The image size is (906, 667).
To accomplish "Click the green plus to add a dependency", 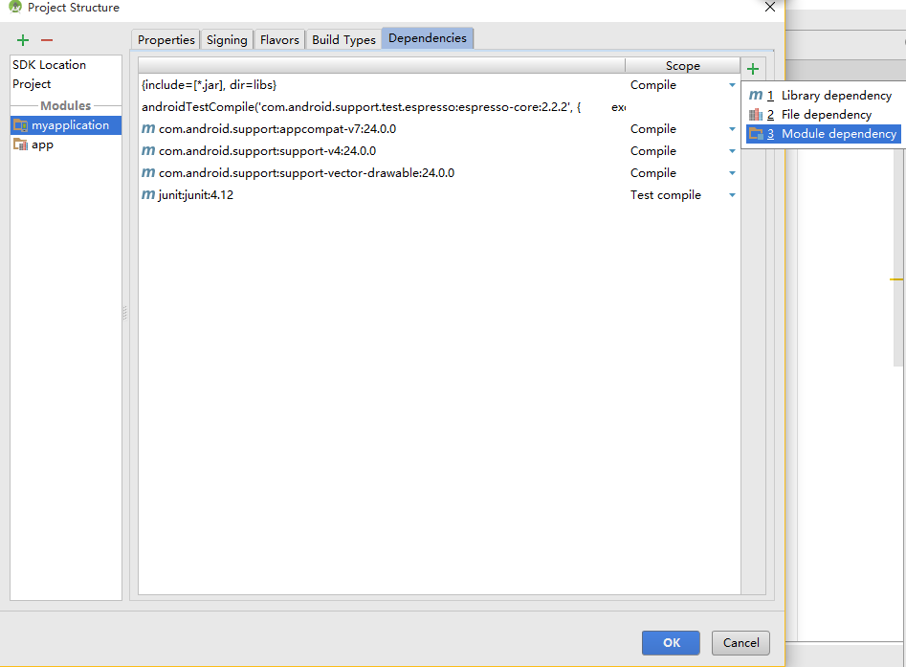I will click(x=752, y=68).
